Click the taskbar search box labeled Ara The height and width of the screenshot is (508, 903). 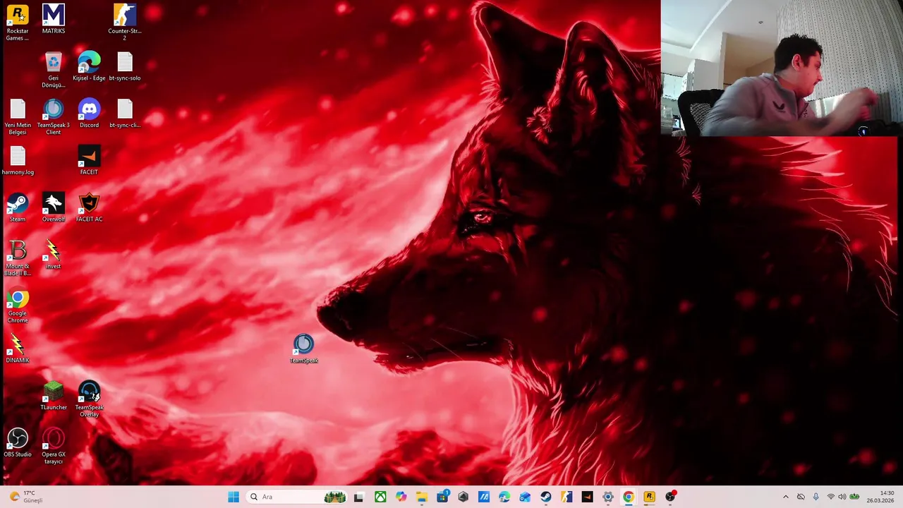pos(298,497)
